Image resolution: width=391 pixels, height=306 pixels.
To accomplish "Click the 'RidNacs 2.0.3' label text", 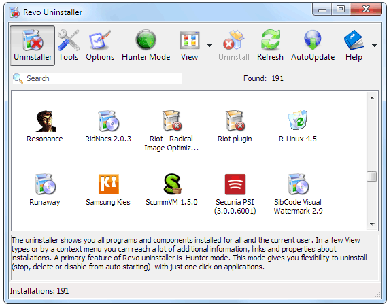I will (x=108, y=139).
